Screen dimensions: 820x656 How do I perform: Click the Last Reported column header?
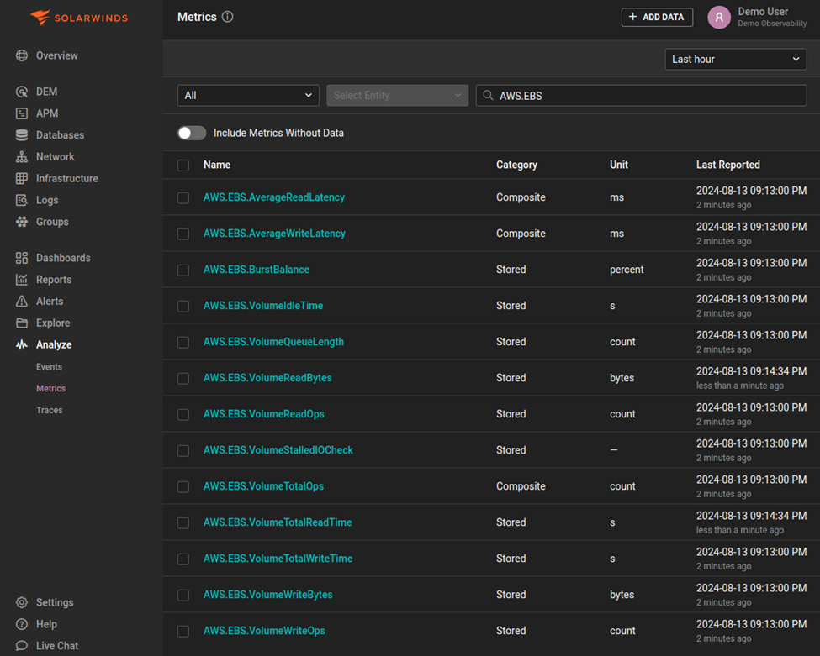click(x=728, y=165)
